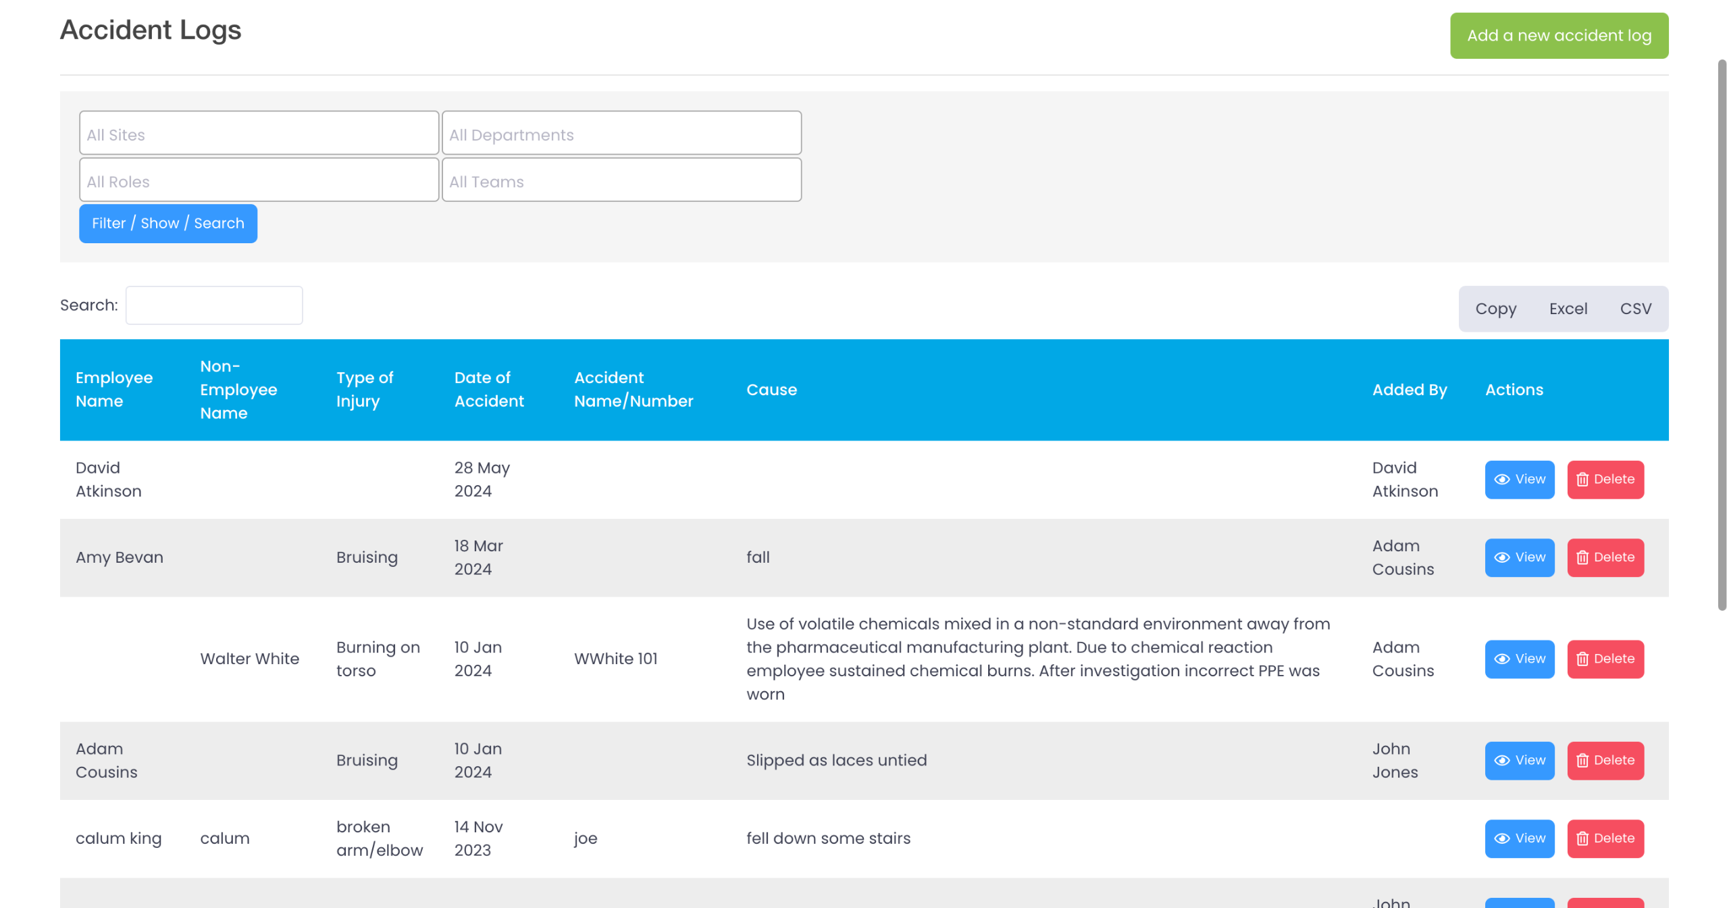
Task: Sort table by Employee Name header
Action: 113,389
